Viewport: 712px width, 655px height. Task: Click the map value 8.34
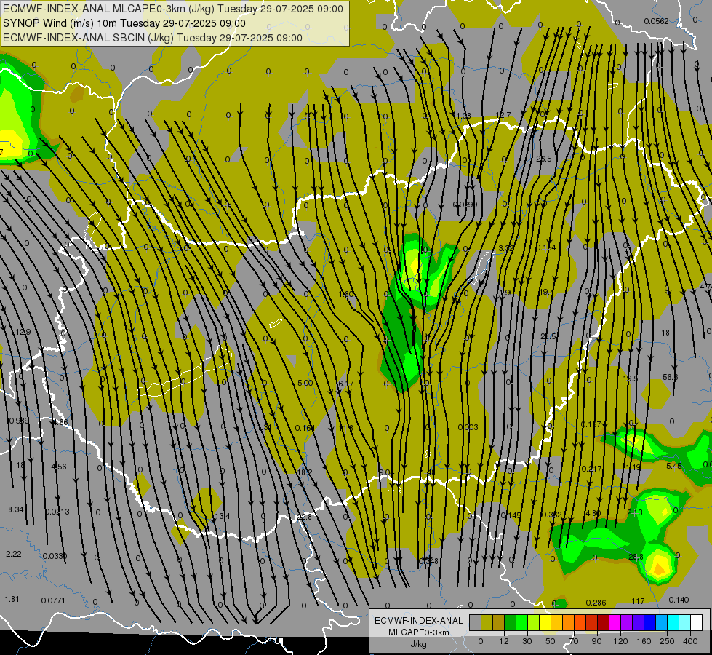(x=16, y=509)
